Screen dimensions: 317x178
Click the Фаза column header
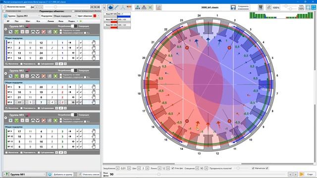[x=60, y=21]
